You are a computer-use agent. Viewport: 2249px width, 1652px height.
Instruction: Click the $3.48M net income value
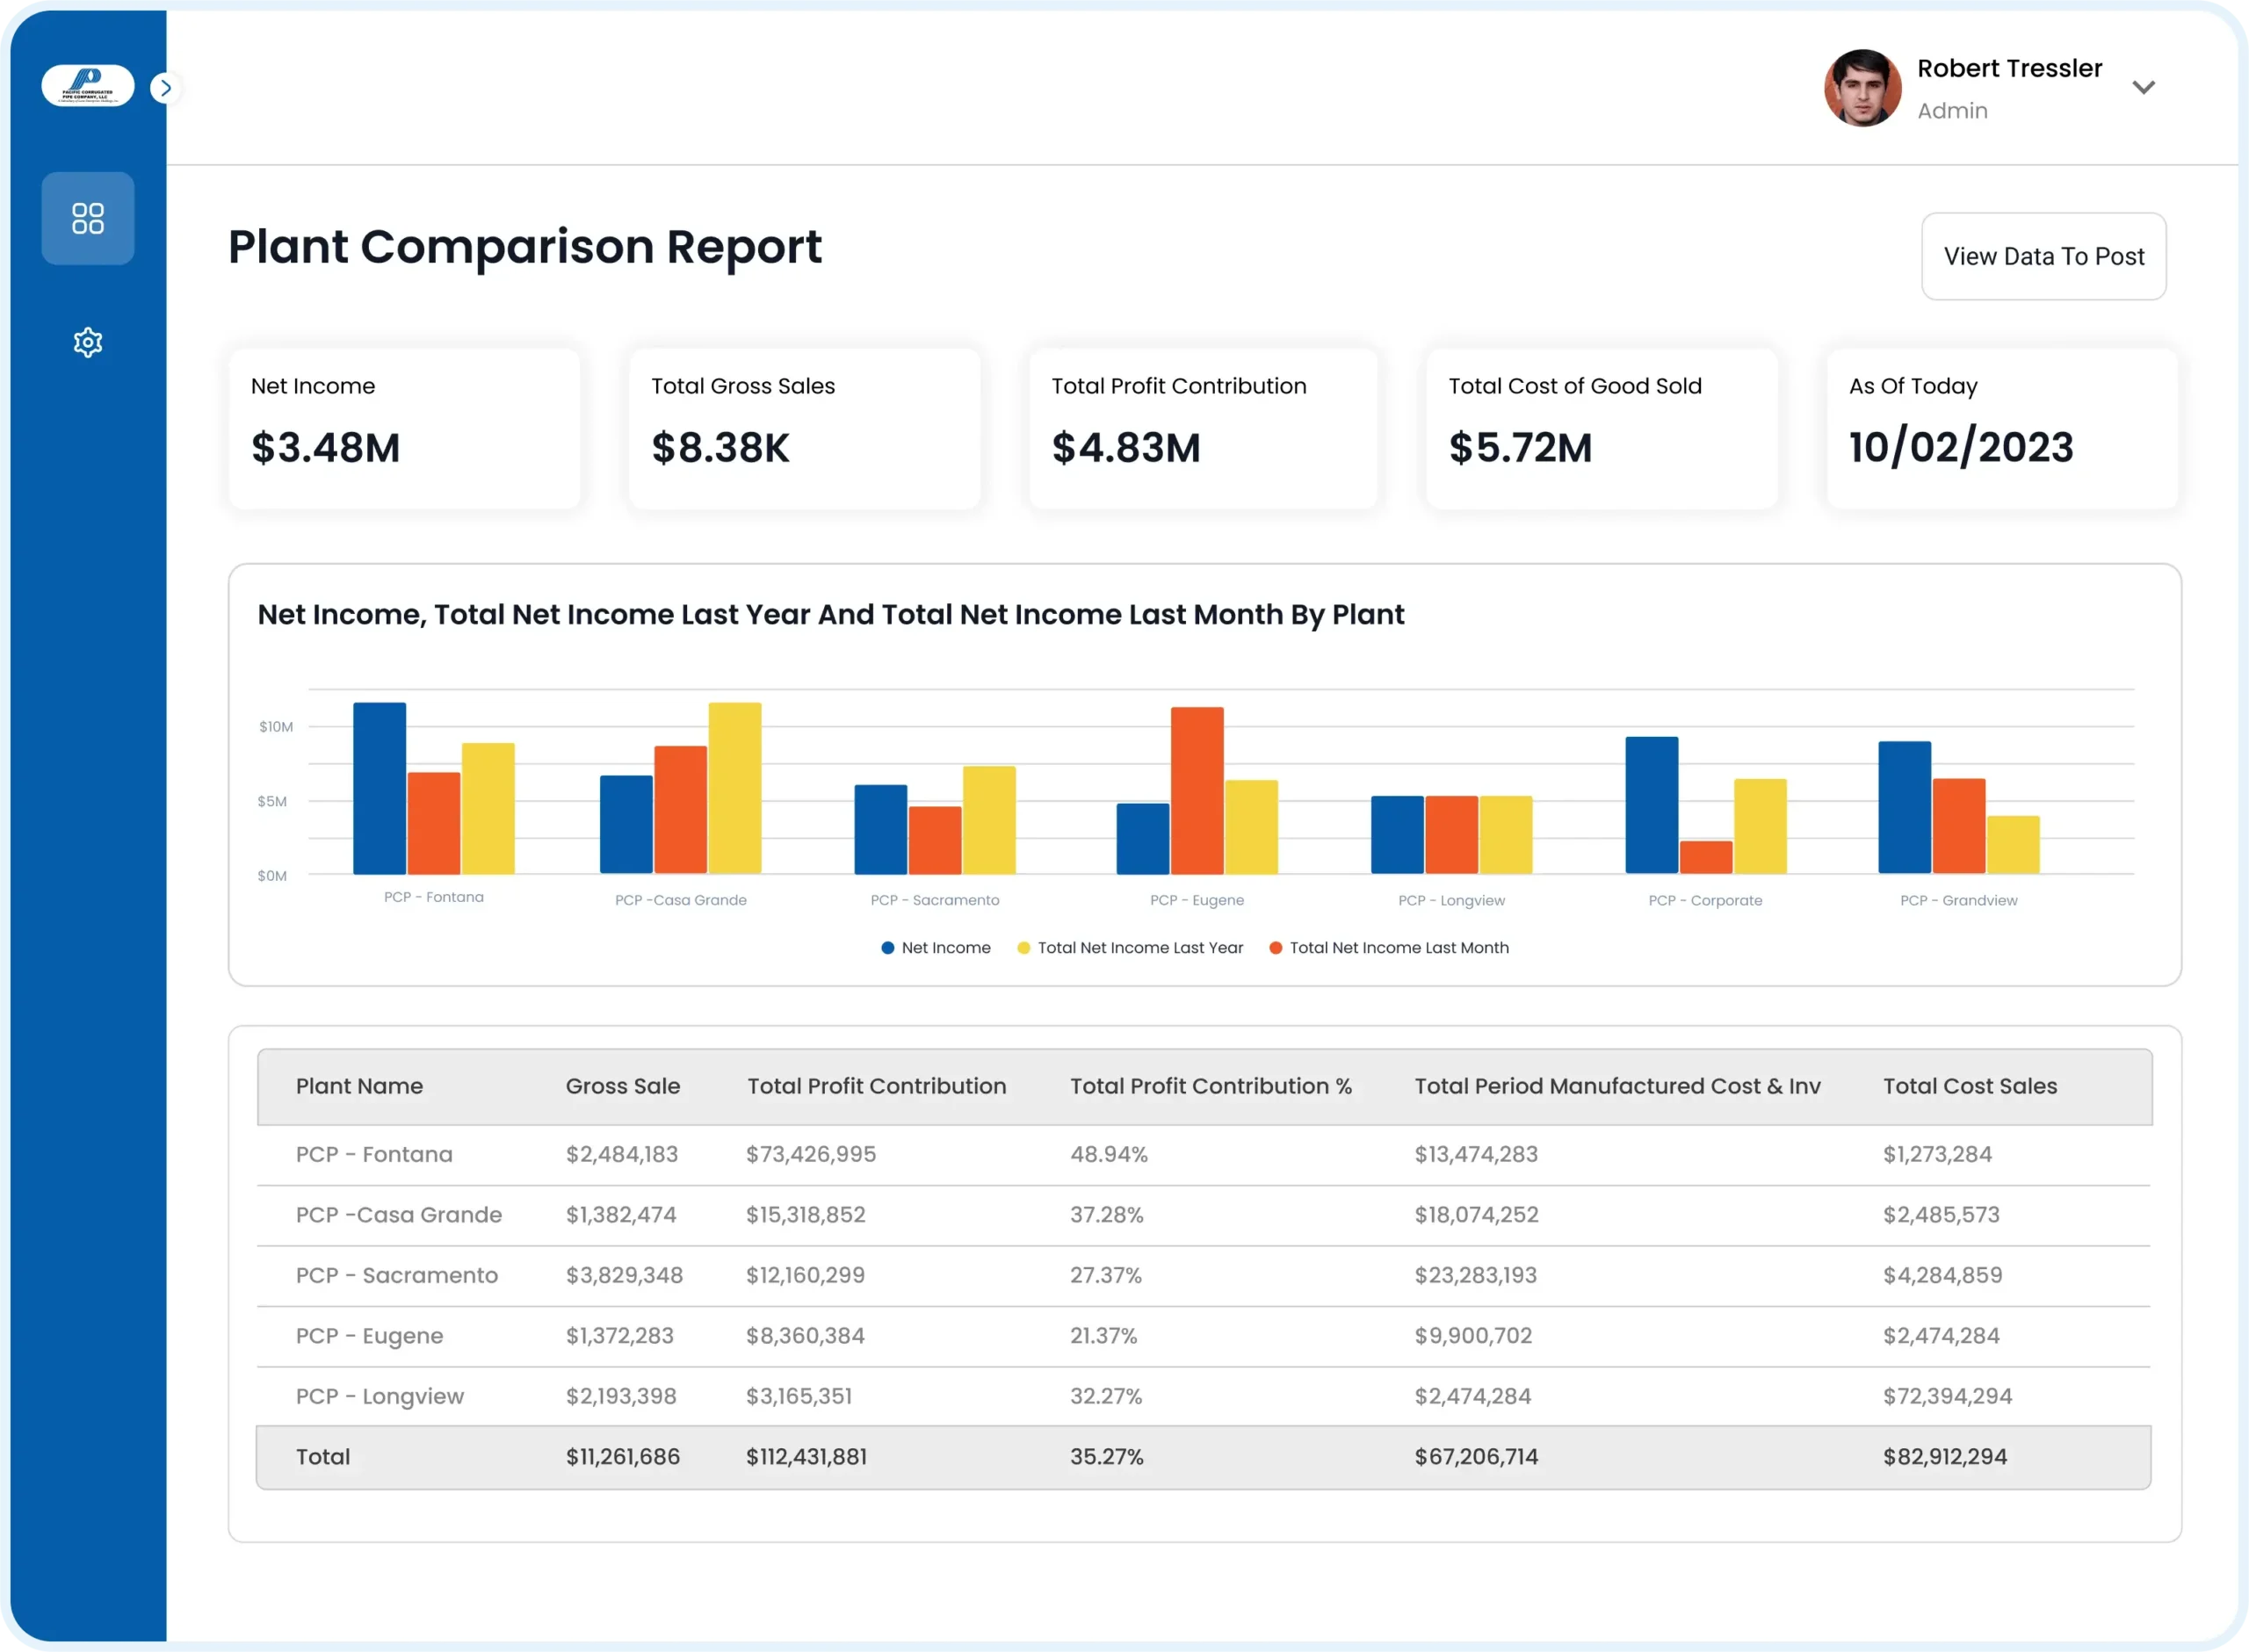click(326, 447)
